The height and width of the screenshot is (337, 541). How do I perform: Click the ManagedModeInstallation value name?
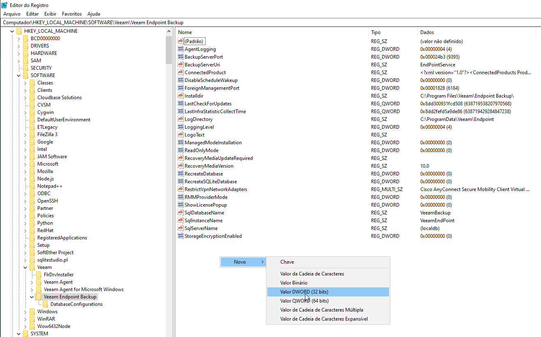pos(213,143)
